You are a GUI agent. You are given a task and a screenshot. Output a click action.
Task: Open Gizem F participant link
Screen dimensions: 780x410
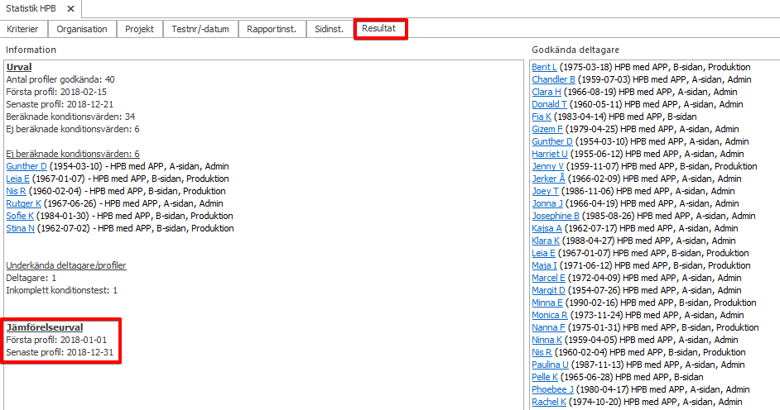547,129
